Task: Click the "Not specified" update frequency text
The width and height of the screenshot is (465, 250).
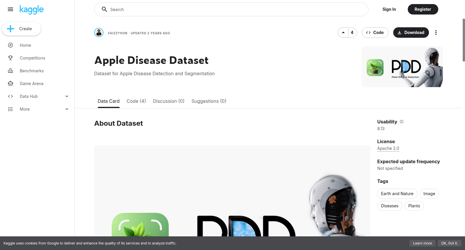Action: 390,168
